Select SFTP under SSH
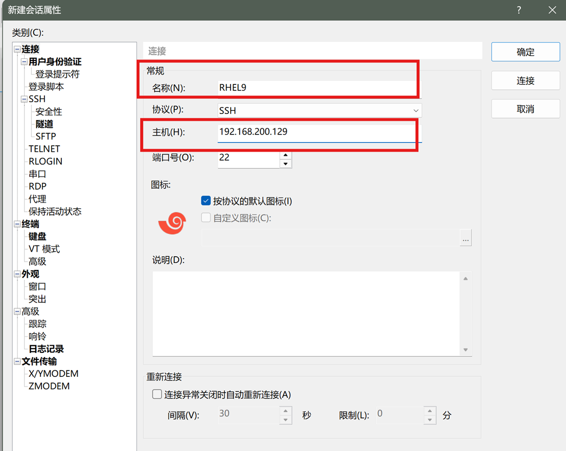Screen dimensions: 566x451 coord(46,137)
